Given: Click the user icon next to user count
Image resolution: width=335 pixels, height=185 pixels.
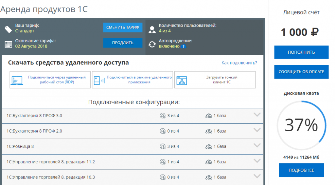Looking at the screenshot, I should (x=152, y=29).
